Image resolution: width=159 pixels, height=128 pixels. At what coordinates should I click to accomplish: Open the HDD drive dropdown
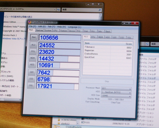click(116, 92)
